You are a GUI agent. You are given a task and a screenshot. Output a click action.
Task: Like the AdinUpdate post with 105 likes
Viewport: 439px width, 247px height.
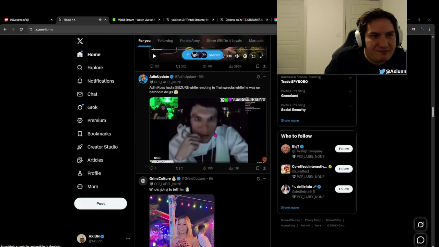[207, 168]
